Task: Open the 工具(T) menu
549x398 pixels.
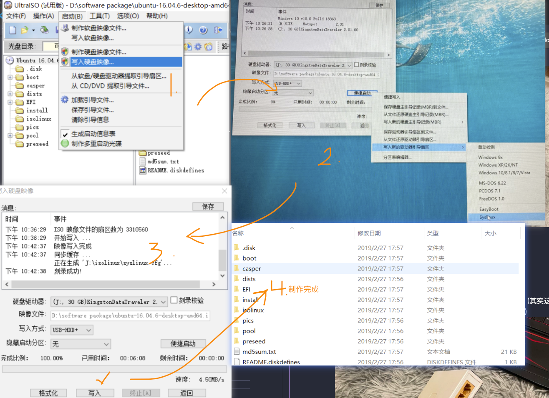Action: pyautogui.click(x=99, y=16)
